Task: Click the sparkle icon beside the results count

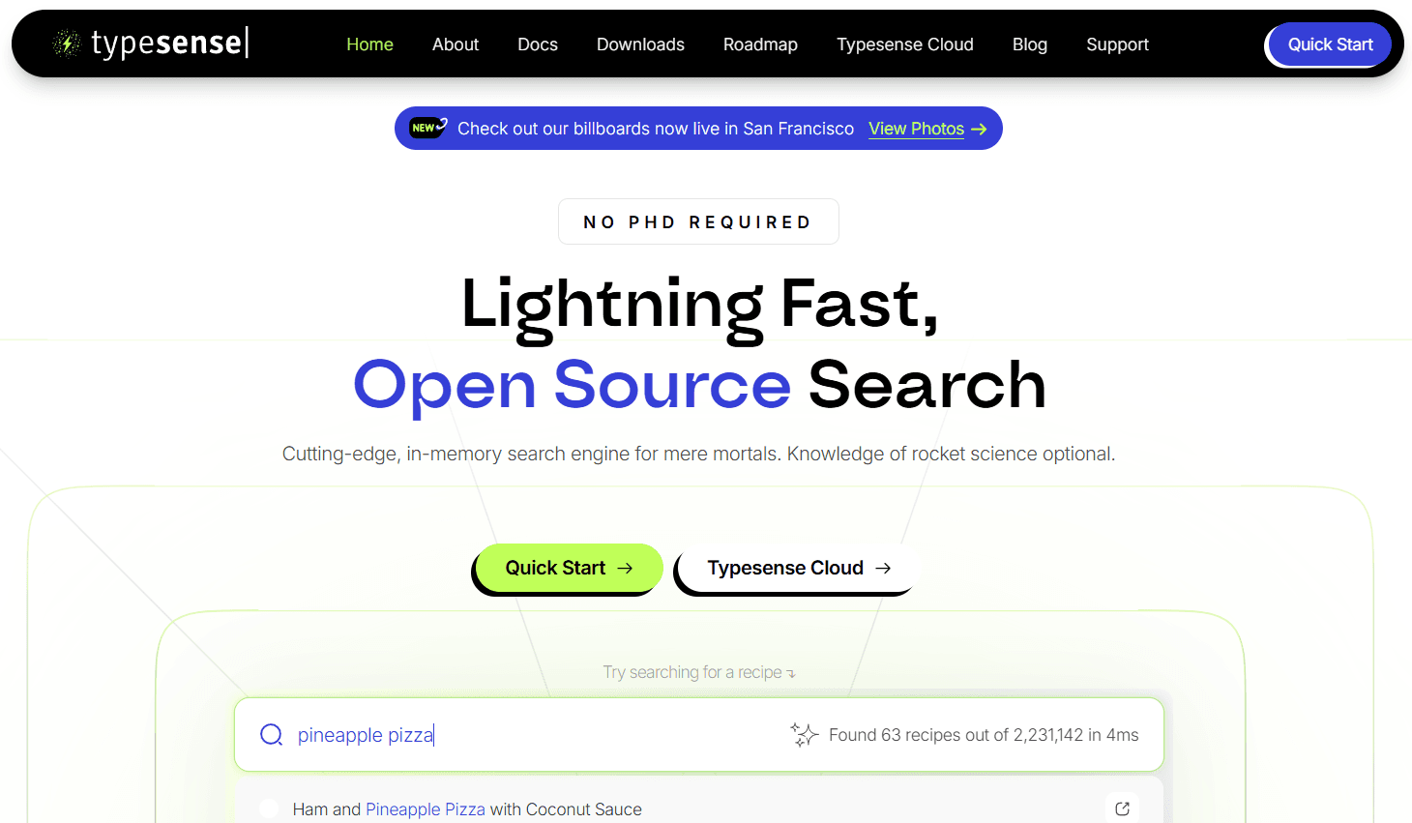Action: tap(804, 735)
